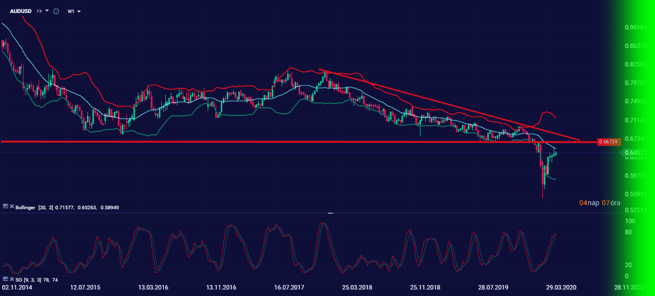Click the red 0.66739 price tag
This screenshot has height=296, width=655.
[x=609, y=142]
